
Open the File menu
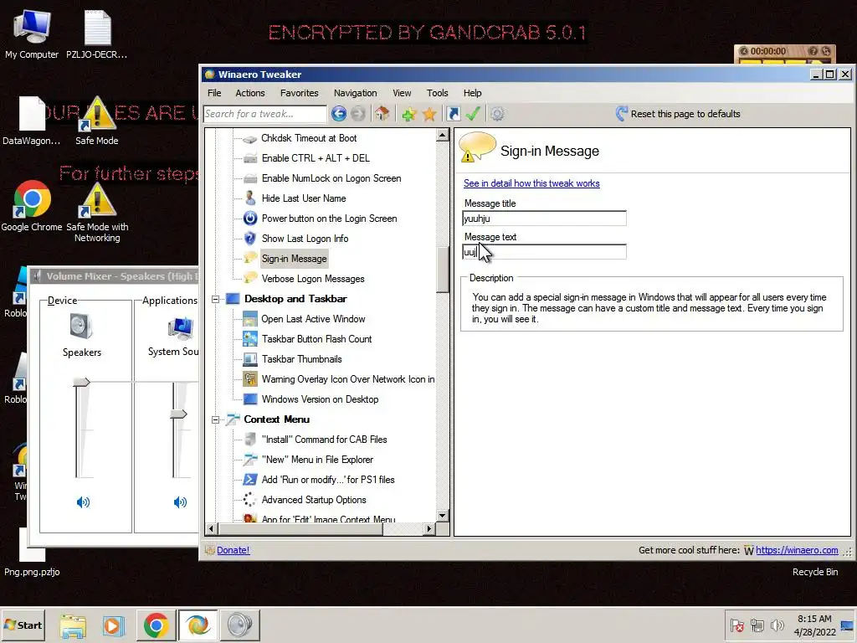pos(214,93)
